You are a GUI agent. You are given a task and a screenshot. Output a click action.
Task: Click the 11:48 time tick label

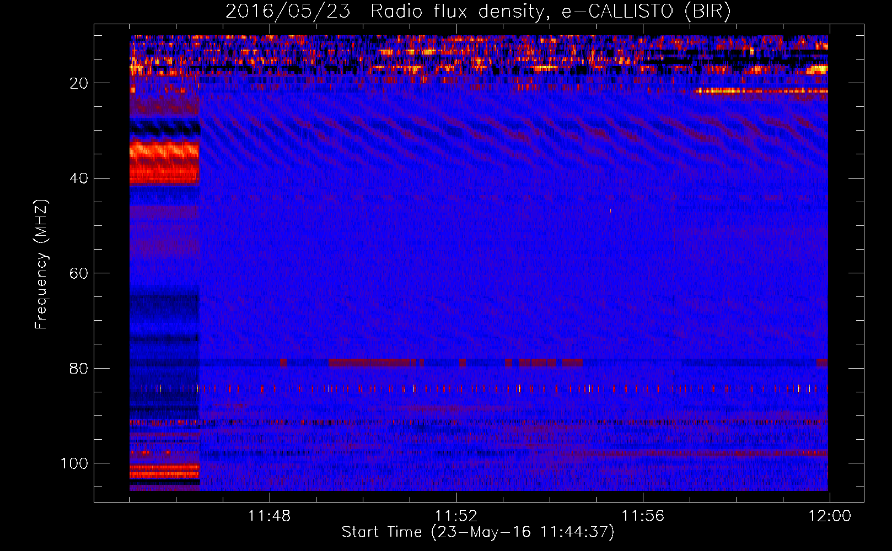pos(269,516)
